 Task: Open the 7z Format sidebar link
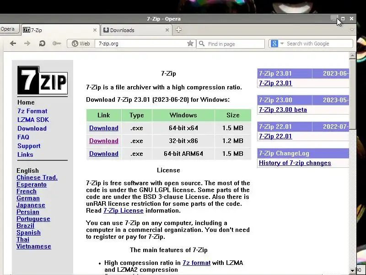[x=32, y=111]
